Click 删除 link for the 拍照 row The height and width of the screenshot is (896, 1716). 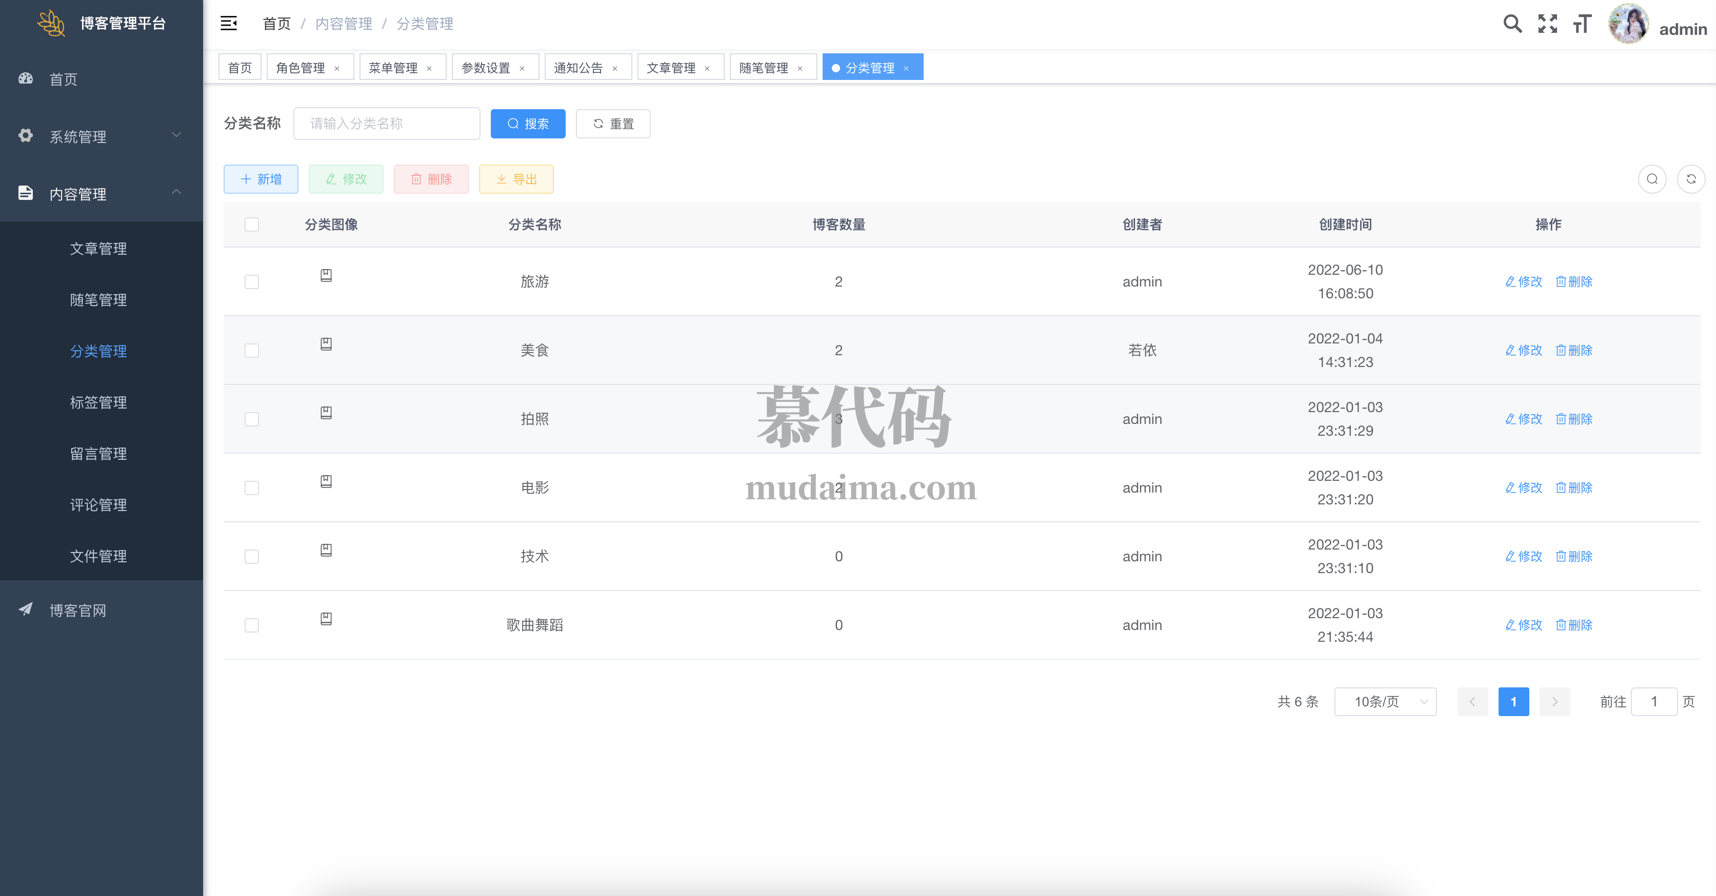[1573, 419]
